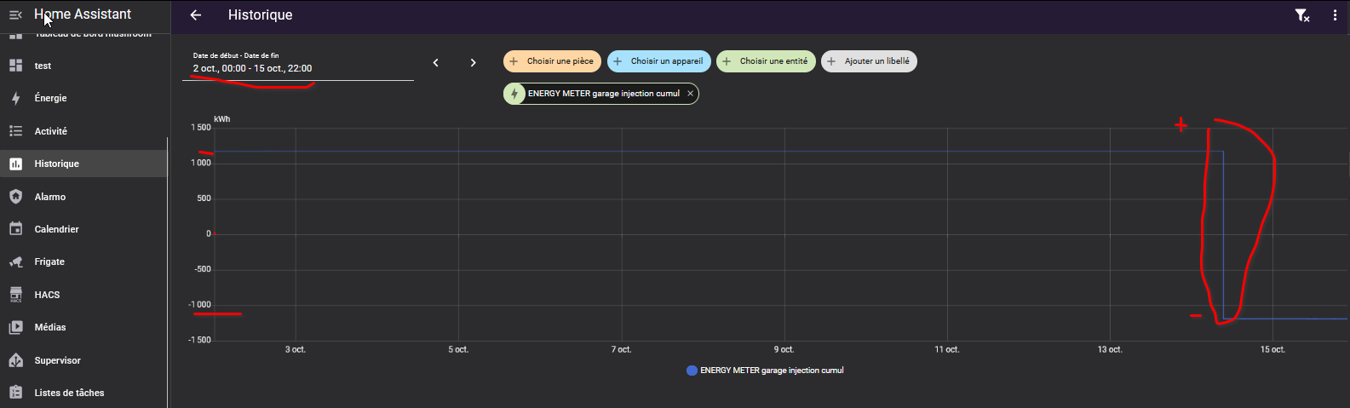Open the date range picker field
The height and width of the screenshot is (408, 1350).
click(297, 66)
